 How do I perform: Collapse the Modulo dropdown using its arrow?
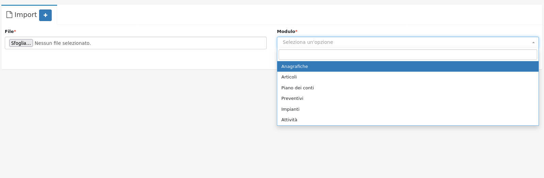[x=533, y=42]
